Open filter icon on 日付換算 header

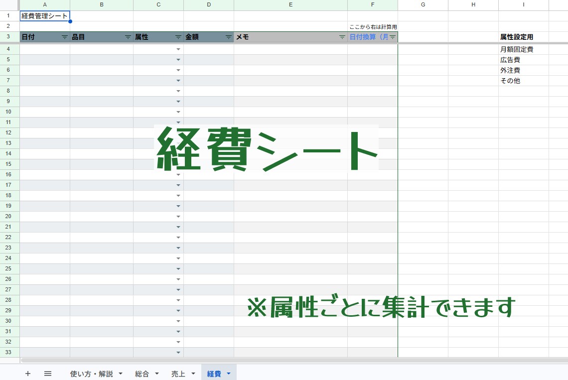click(x=392, y=37)
